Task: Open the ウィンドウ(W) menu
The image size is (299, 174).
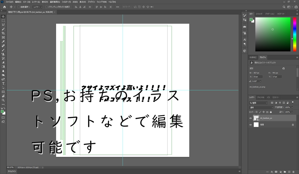Action: [102, 2]
